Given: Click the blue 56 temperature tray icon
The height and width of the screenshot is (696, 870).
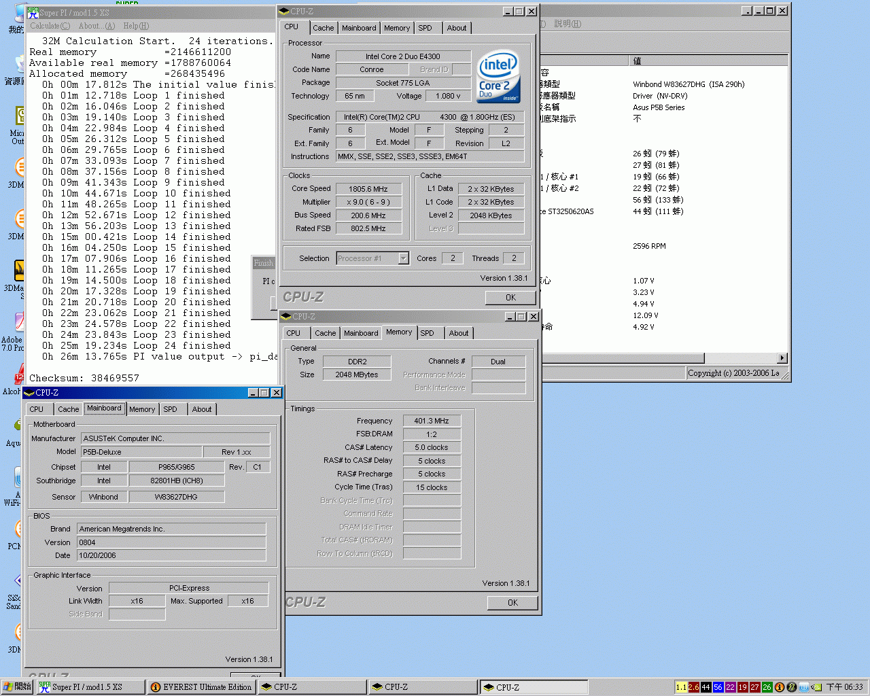Looking at the screenshot, I should 718,687.
